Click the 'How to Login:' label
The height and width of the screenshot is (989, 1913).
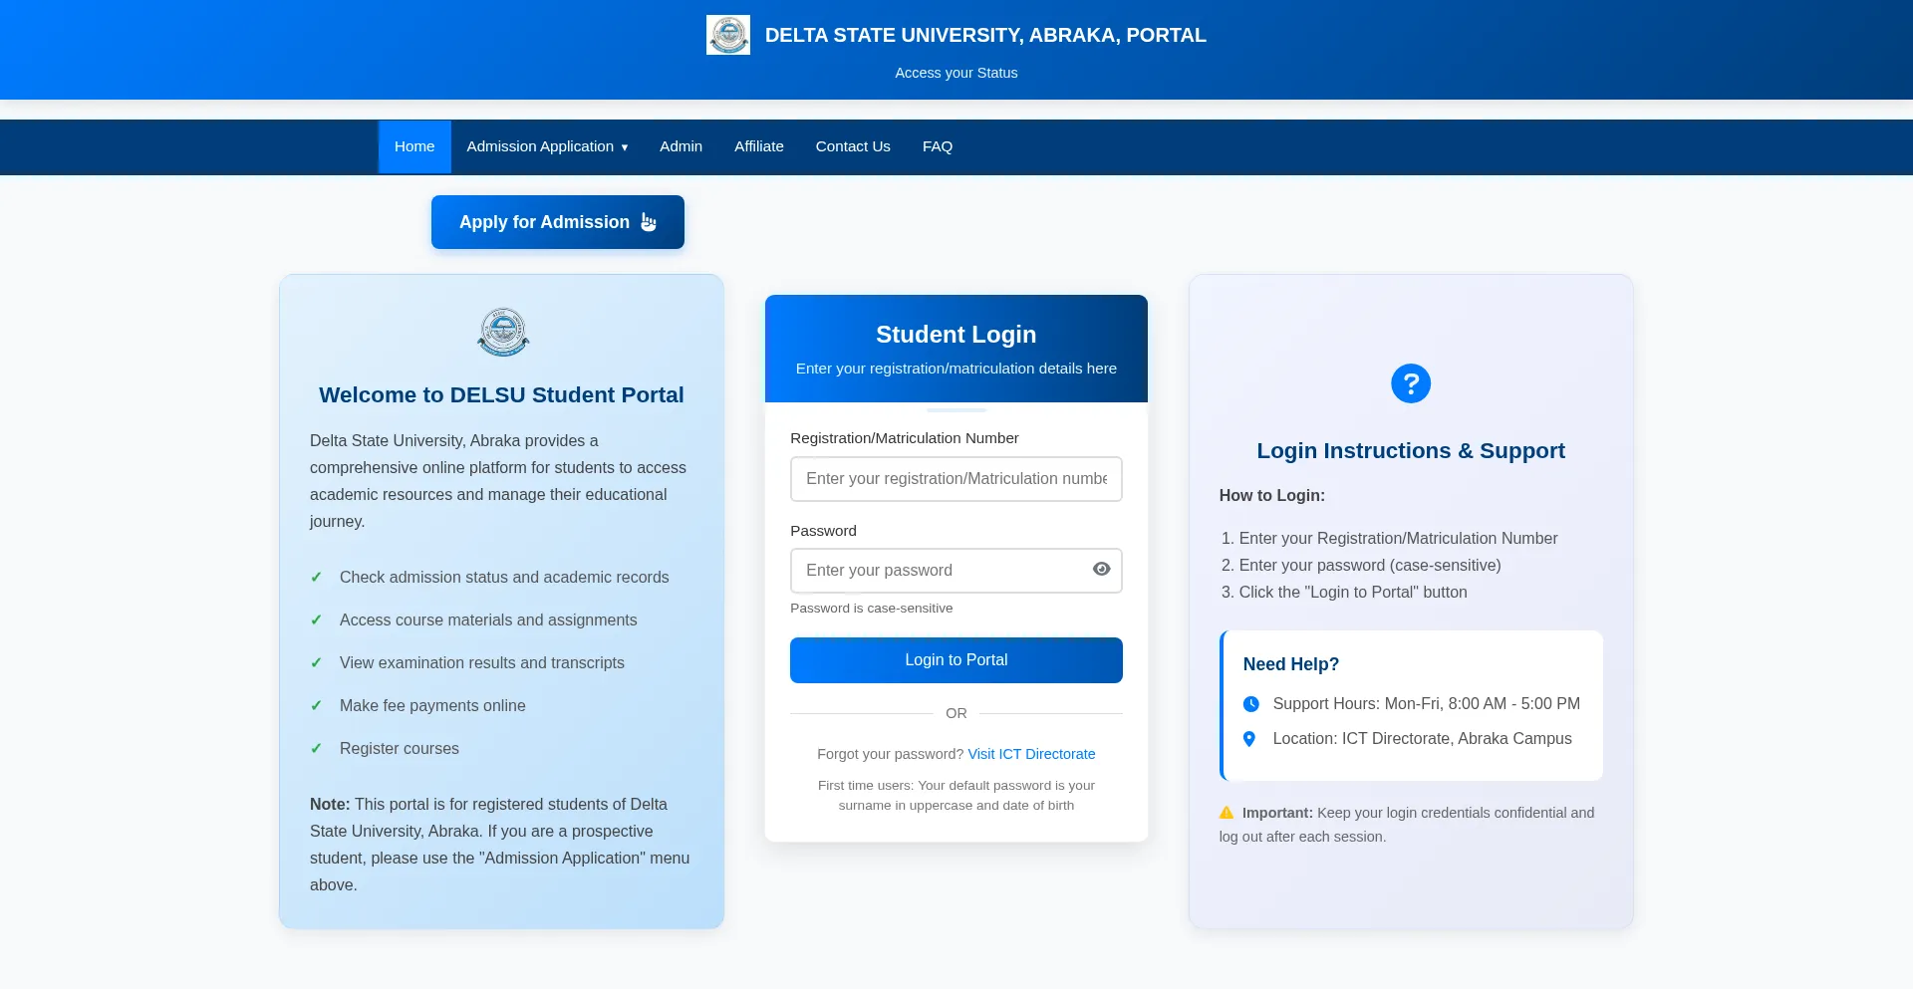1272,495
